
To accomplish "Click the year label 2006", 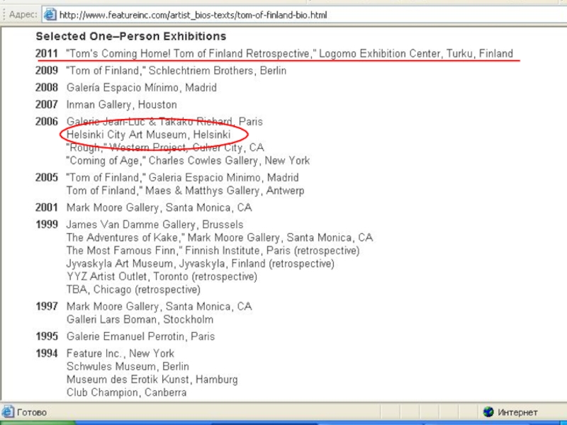I will coord(47,121).
